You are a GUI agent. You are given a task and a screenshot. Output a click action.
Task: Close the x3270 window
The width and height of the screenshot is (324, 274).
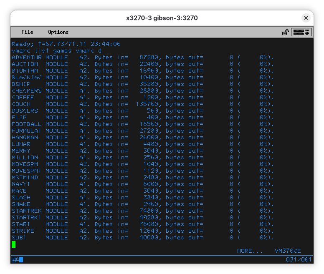pos(306,18)
